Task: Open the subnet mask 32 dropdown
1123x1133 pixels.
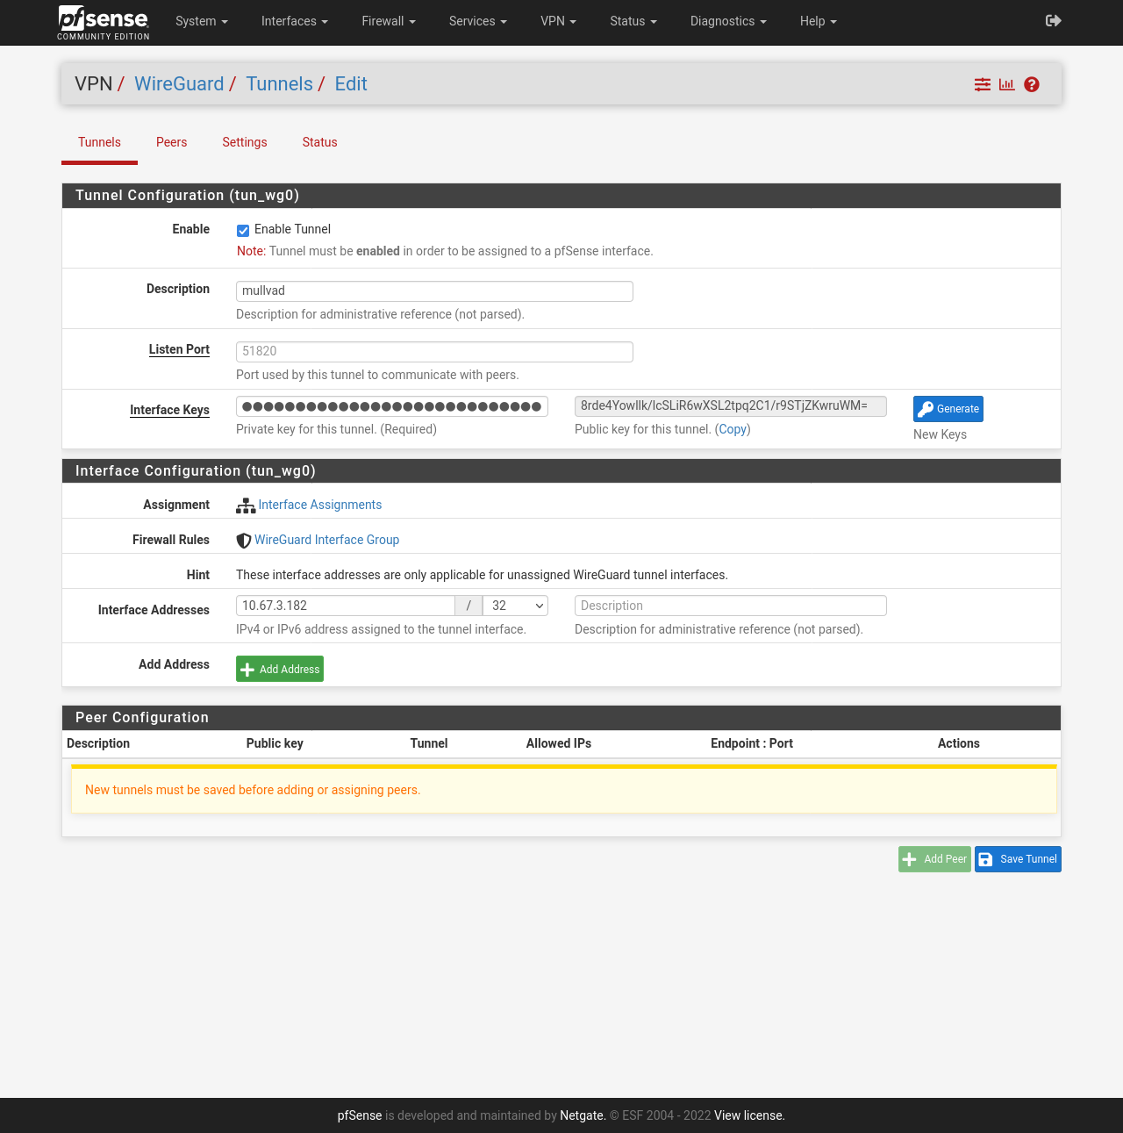Action: [515, 606]
